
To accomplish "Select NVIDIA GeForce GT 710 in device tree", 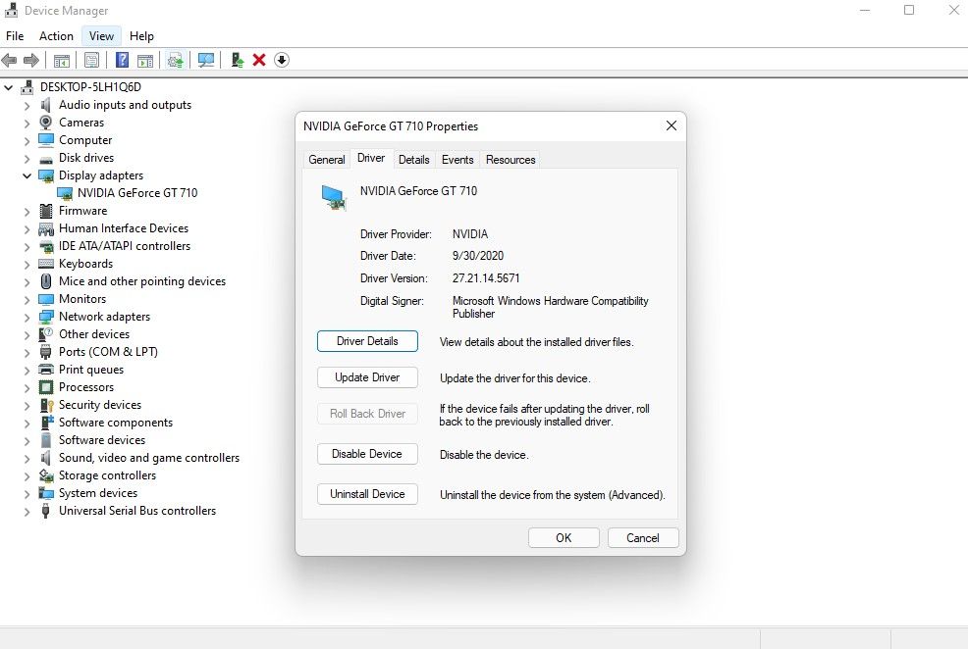I will tap(137, 193).
